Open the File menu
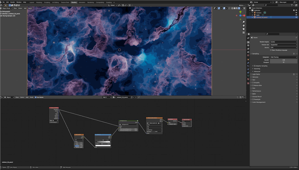 pos(3,2)
